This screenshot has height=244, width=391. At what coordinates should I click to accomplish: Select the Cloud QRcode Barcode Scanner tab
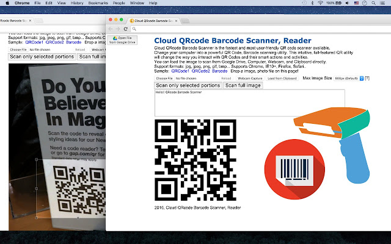(x=153, y=21)
